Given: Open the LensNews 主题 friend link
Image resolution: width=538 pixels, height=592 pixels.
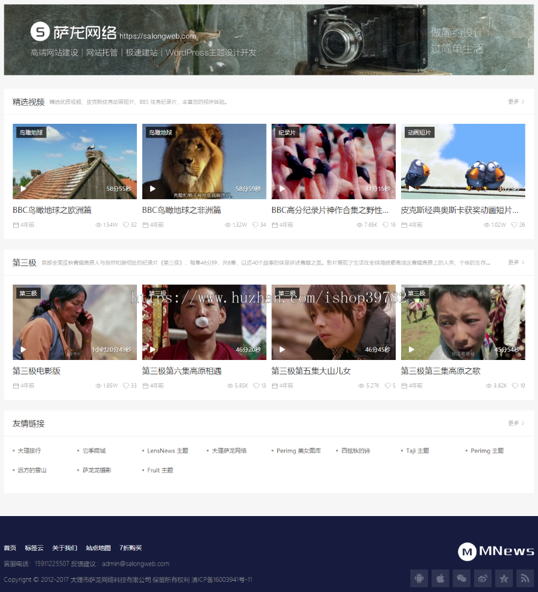Looking at the screenshot, I should pyautogui.click(x=167, y=450).
